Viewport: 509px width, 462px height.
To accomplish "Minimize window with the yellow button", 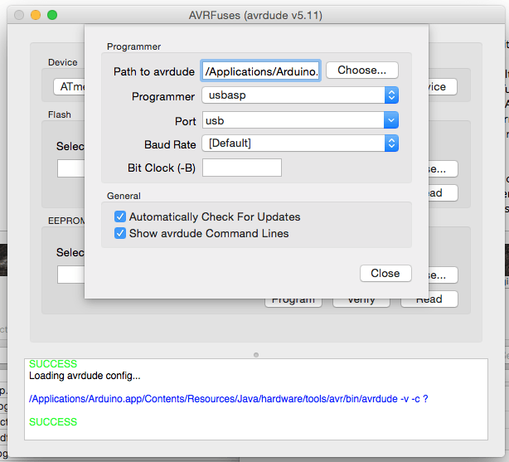I will click(35, 15).
